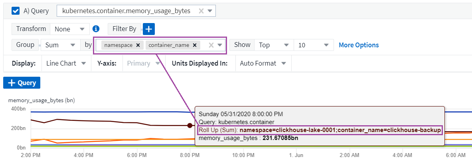Expand the group-by attributes dropdown arrow

coord(220,45)
